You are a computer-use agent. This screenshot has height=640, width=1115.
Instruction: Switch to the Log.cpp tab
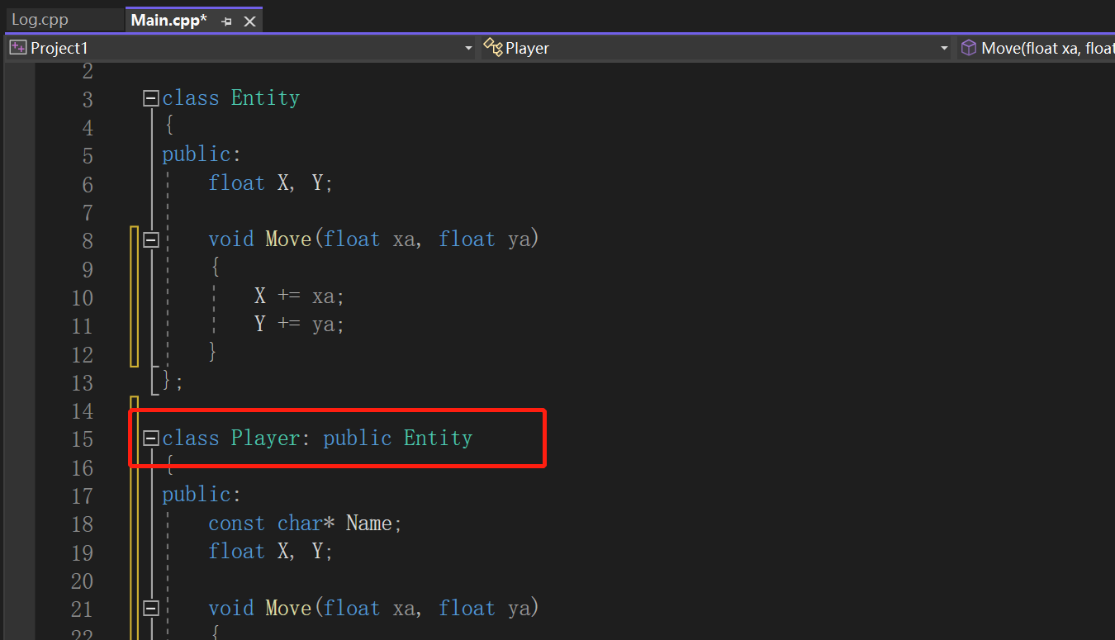40,20
